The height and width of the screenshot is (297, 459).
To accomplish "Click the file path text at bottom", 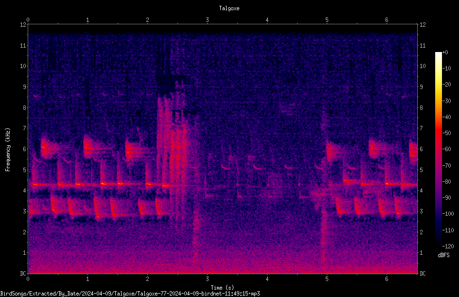I will [x=130, y=294].
